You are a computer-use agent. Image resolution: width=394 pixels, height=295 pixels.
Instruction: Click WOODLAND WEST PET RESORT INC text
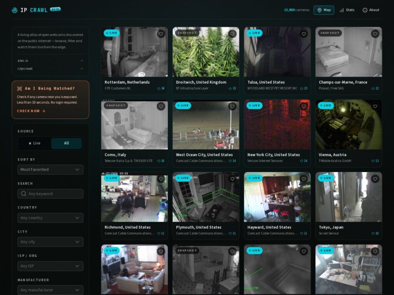[x=272, y=88]
